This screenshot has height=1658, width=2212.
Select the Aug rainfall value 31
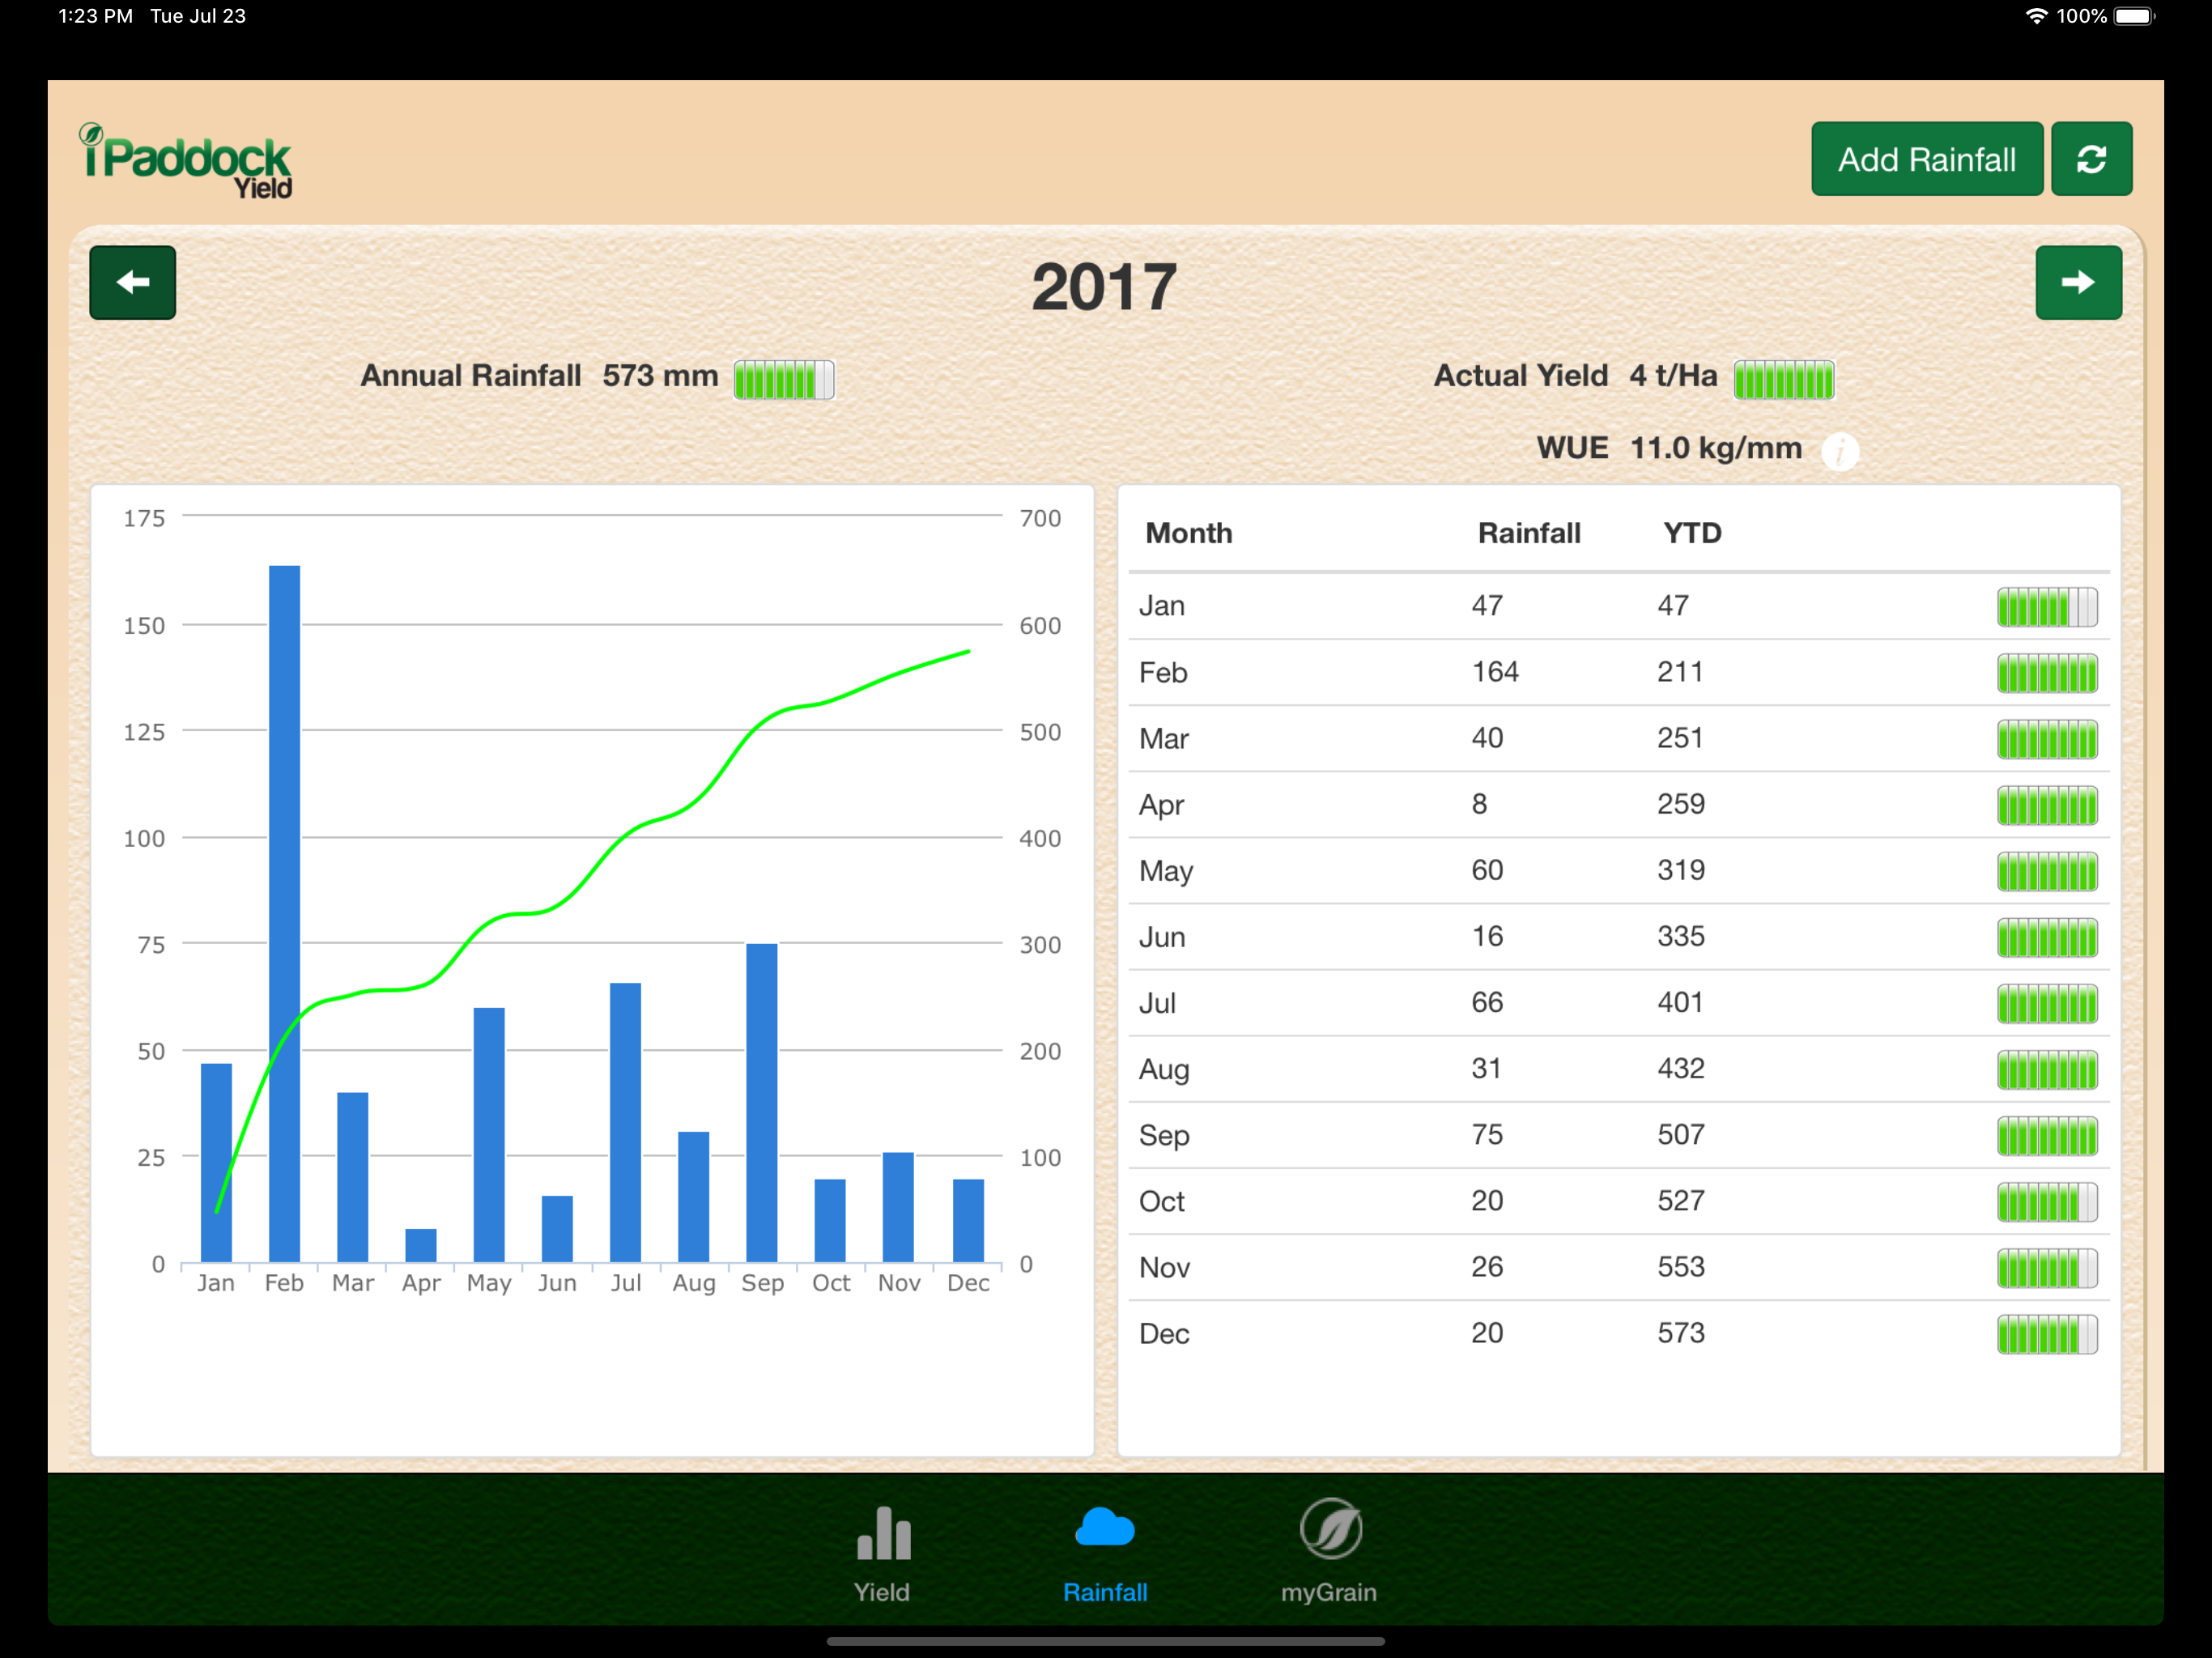point(1486,1068)
